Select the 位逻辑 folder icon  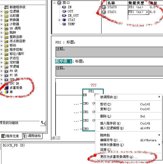point(6,11)
